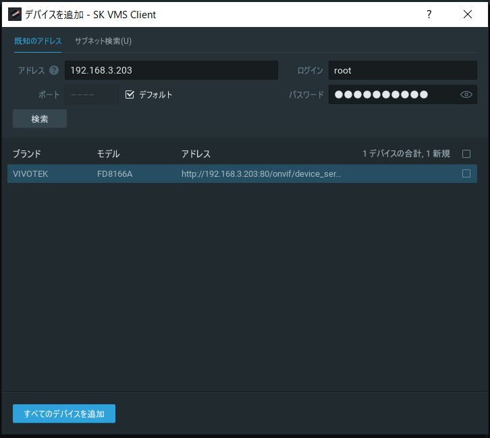Viewport: 490px width, 438px height.
Task: Click the ブランド column header
Action: coord(27,154)
